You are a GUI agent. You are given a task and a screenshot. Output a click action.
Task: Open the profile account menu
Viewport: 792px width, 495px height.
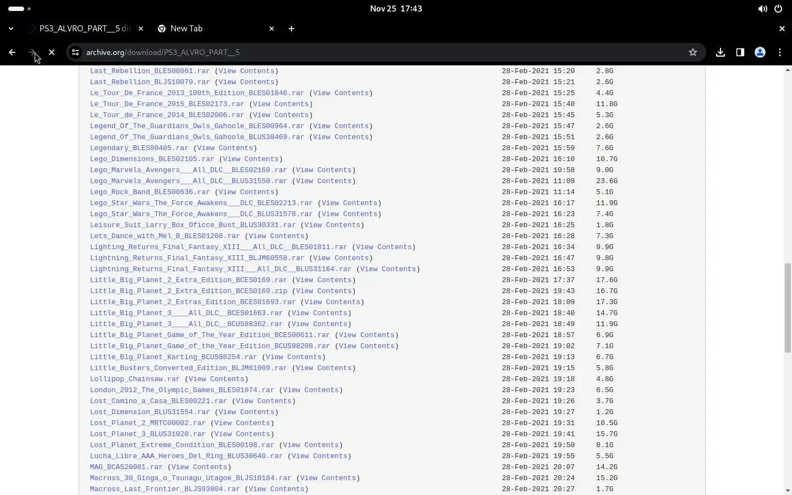tap(760, 52)
